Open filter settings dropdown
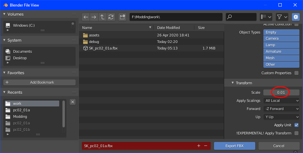Screen dimensions: 303x153 [x=282, y=17]
